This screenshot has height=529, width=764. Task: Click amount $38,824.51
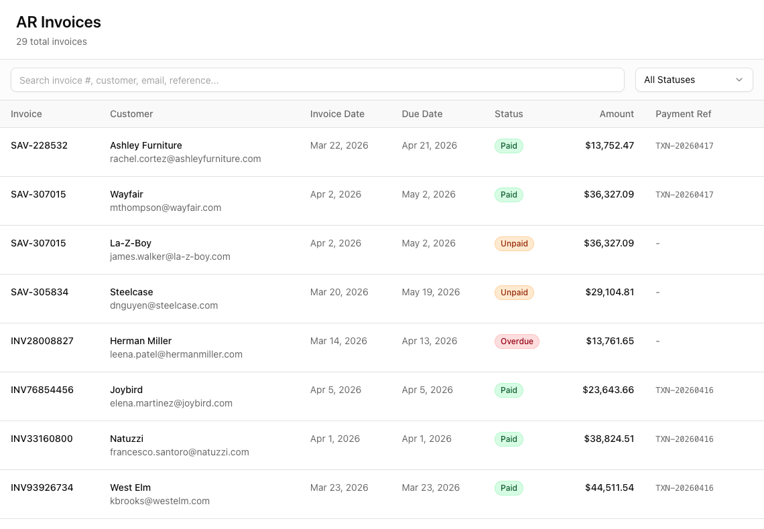609,439
